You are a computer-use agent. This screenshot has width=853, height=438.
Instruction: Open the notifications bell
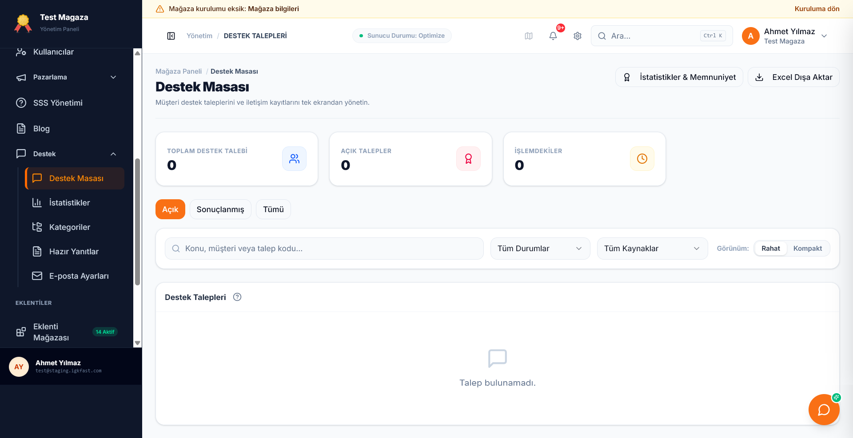pos(553,36)
